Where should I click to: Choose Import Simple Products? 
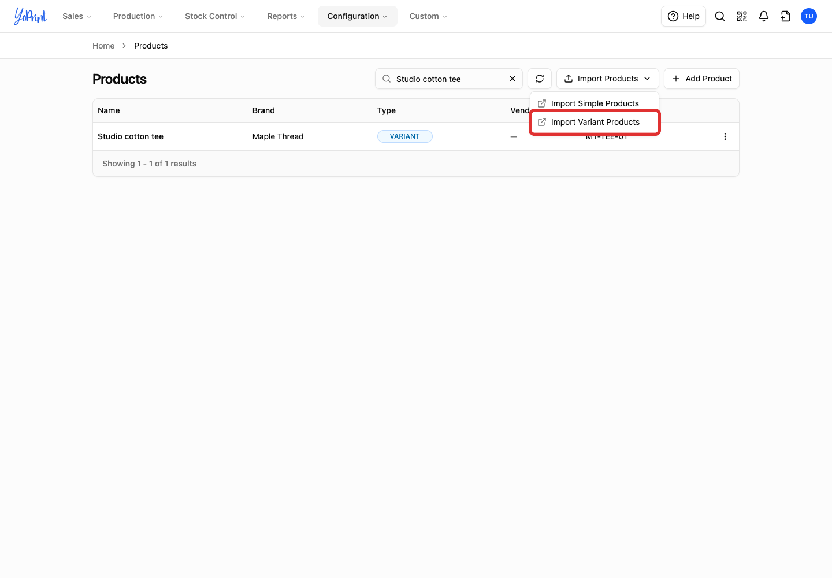click(595, 103)
